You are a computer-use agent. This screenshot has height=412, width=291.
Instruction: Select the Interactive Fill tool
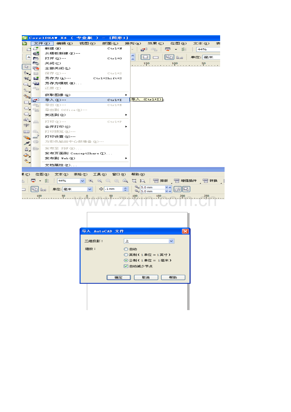point(27,161)
